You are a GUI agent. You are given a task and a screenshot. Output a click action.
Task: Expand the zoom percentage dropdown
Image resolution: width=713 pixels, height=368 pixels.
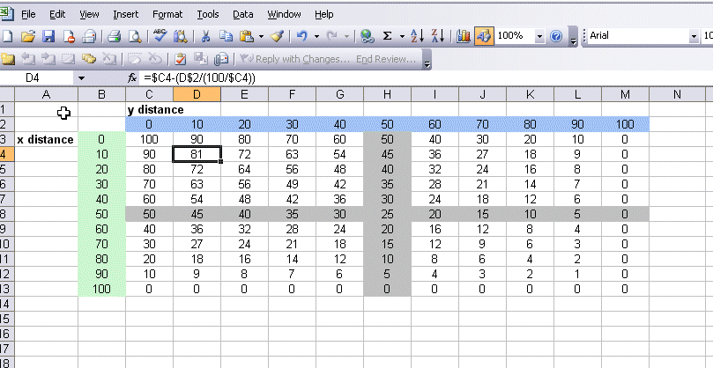click(x=538, y=36)
